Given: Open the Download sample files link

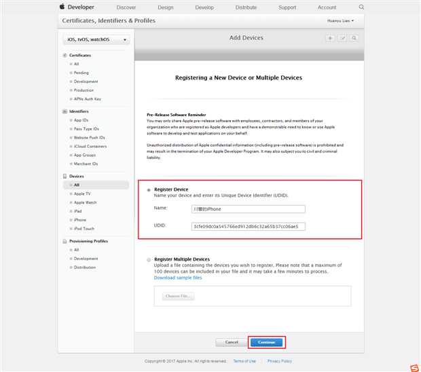Looking at the screenshot, I should point(178,278).
